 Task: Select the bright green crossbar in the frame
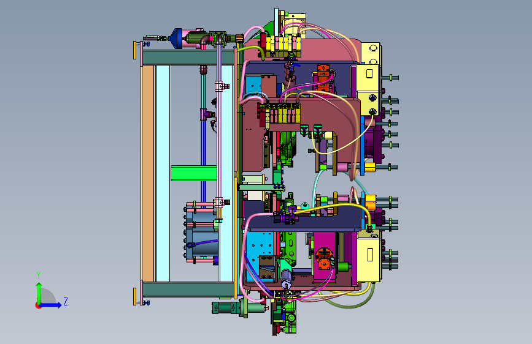(194, 173)
